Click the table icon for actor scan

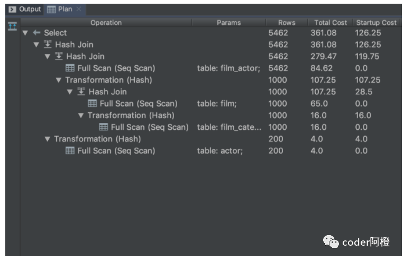(x=70, y=151)
